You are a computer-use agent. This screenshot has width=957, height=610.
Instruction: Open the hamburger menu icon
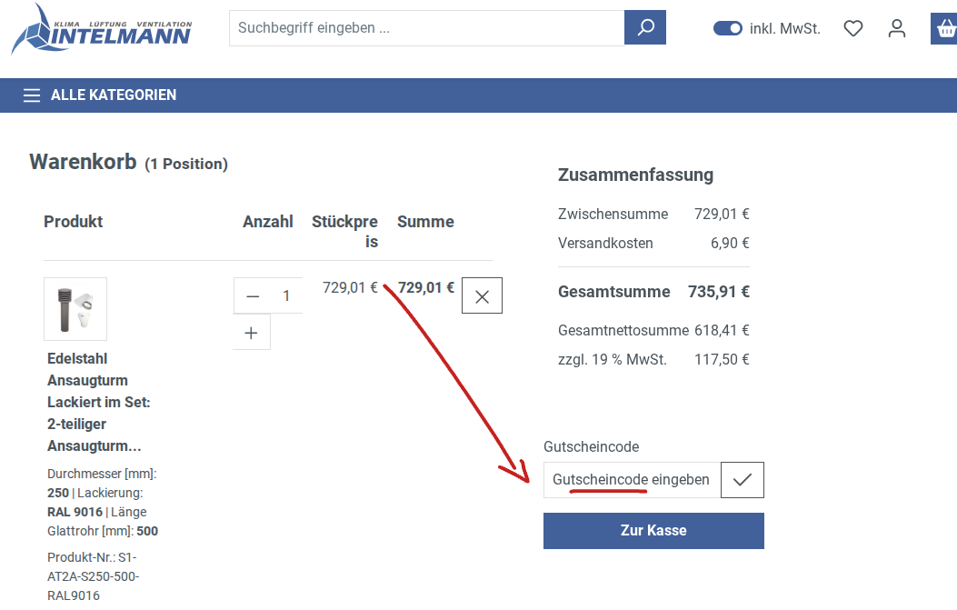point(32,95)
